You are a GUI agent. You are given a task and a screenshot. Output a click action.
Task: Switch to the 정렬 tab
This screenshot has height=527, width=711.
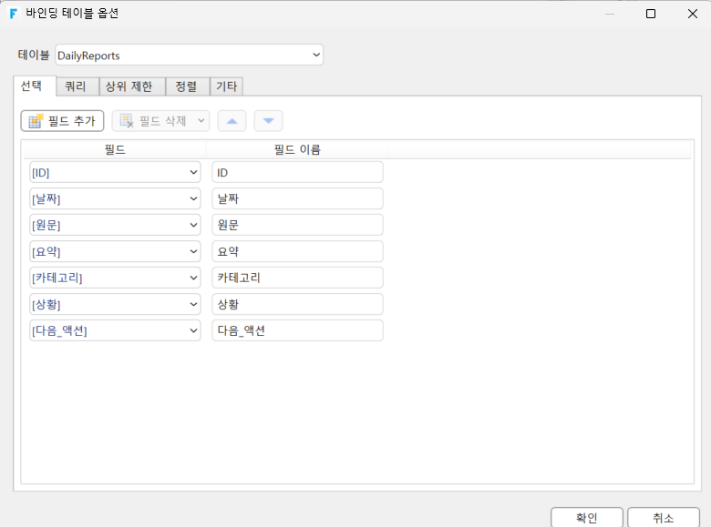(188, 86)
